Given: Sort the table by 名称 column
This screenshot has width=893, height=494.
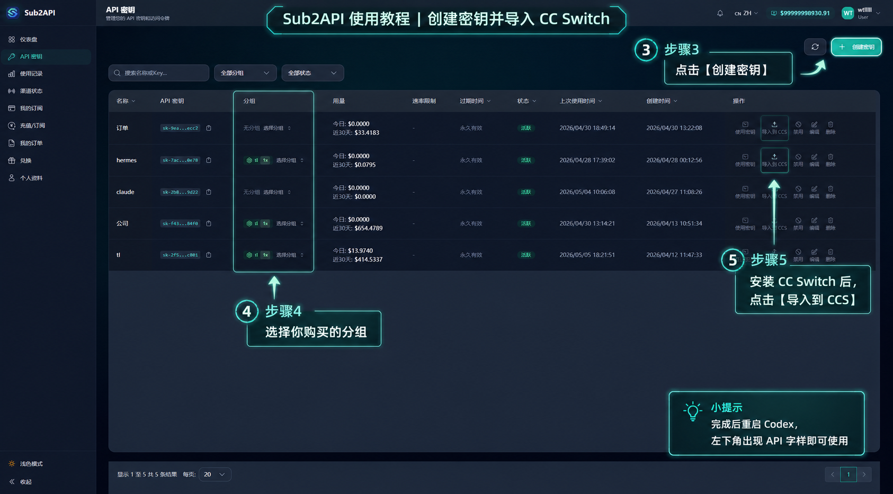Looking at the screenshot, I should coord(126,101).
